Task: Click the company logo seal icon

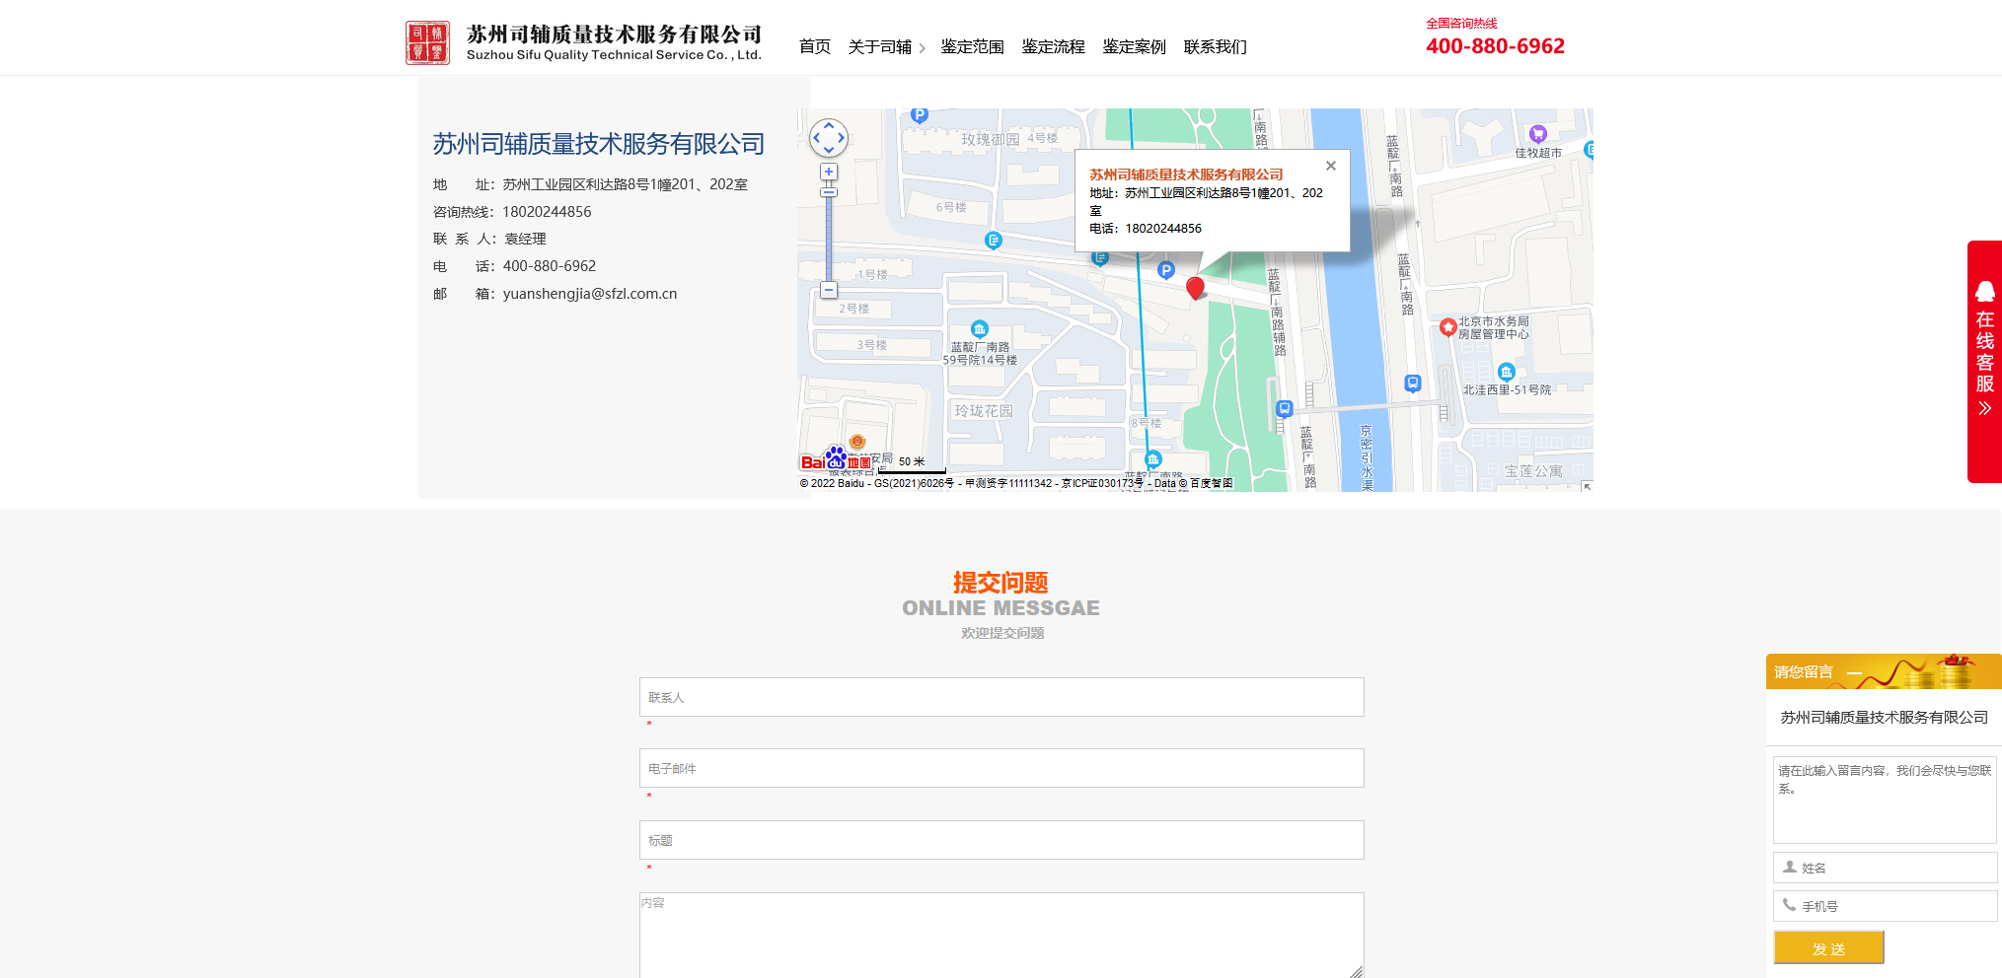Action: [427, 43]
